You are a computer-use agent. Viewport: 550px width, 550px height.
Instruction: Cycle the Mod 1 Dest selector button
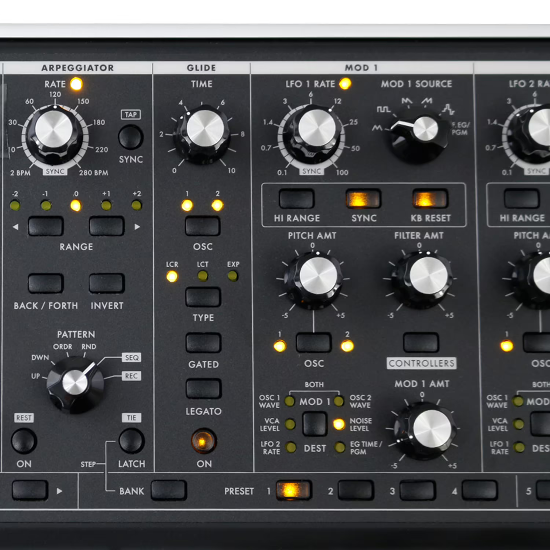(x=315, y=423)
